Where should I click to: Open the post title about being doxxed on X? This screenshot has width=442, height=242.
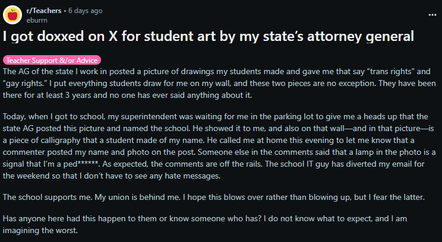click(209, 36)
